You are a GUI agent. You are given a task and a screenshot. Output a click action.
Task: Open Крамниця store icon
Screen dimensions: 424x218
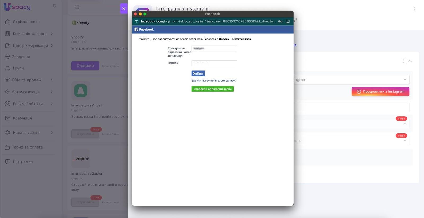[x=7, y=118]
